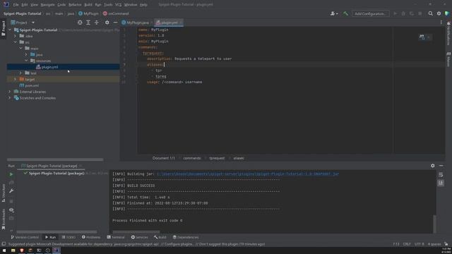This screenshot has width=452, height=254.
Task: Open the File menu
Action: pyautogui.click(x=16, y=5)
